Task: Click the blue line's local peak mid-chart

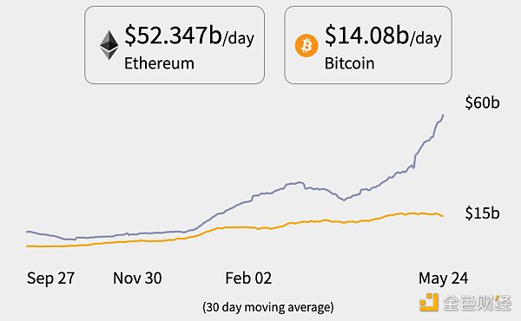Action: click(298, 182)
